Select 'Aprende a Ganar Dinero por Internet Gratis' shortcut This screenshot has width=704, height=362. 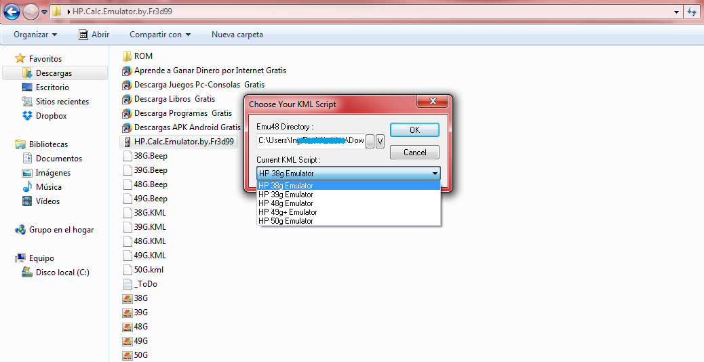(x=210, y=71)
